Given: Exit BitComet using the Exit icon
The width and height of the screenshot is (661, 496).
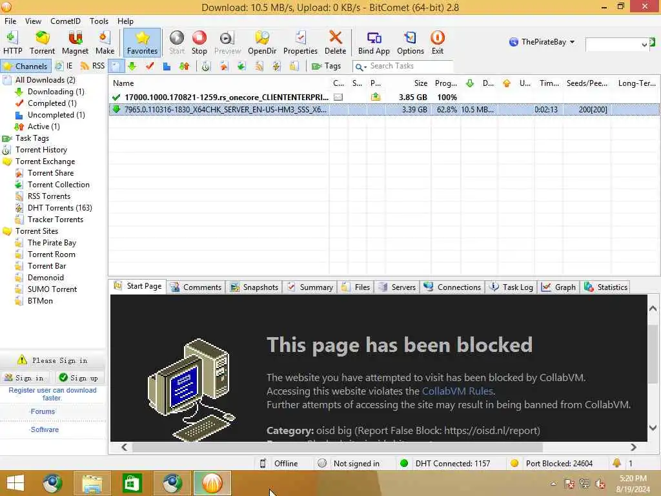Looking at the screenshot, I should pos(438,43).
